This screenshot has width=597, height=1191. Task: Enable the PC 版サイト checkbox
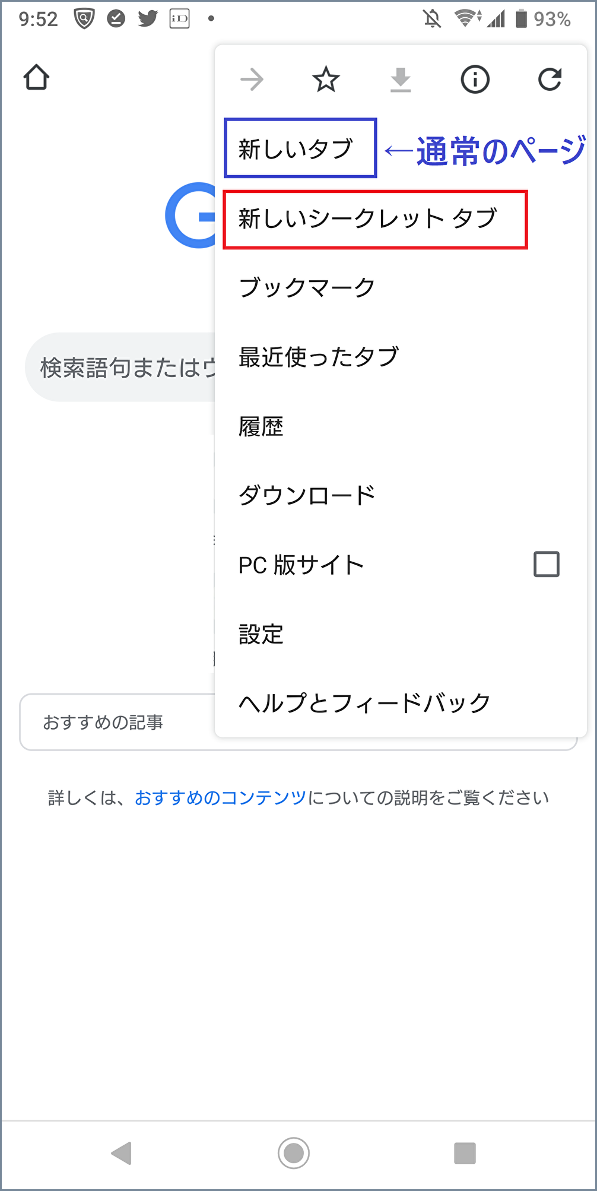point(547,564)
